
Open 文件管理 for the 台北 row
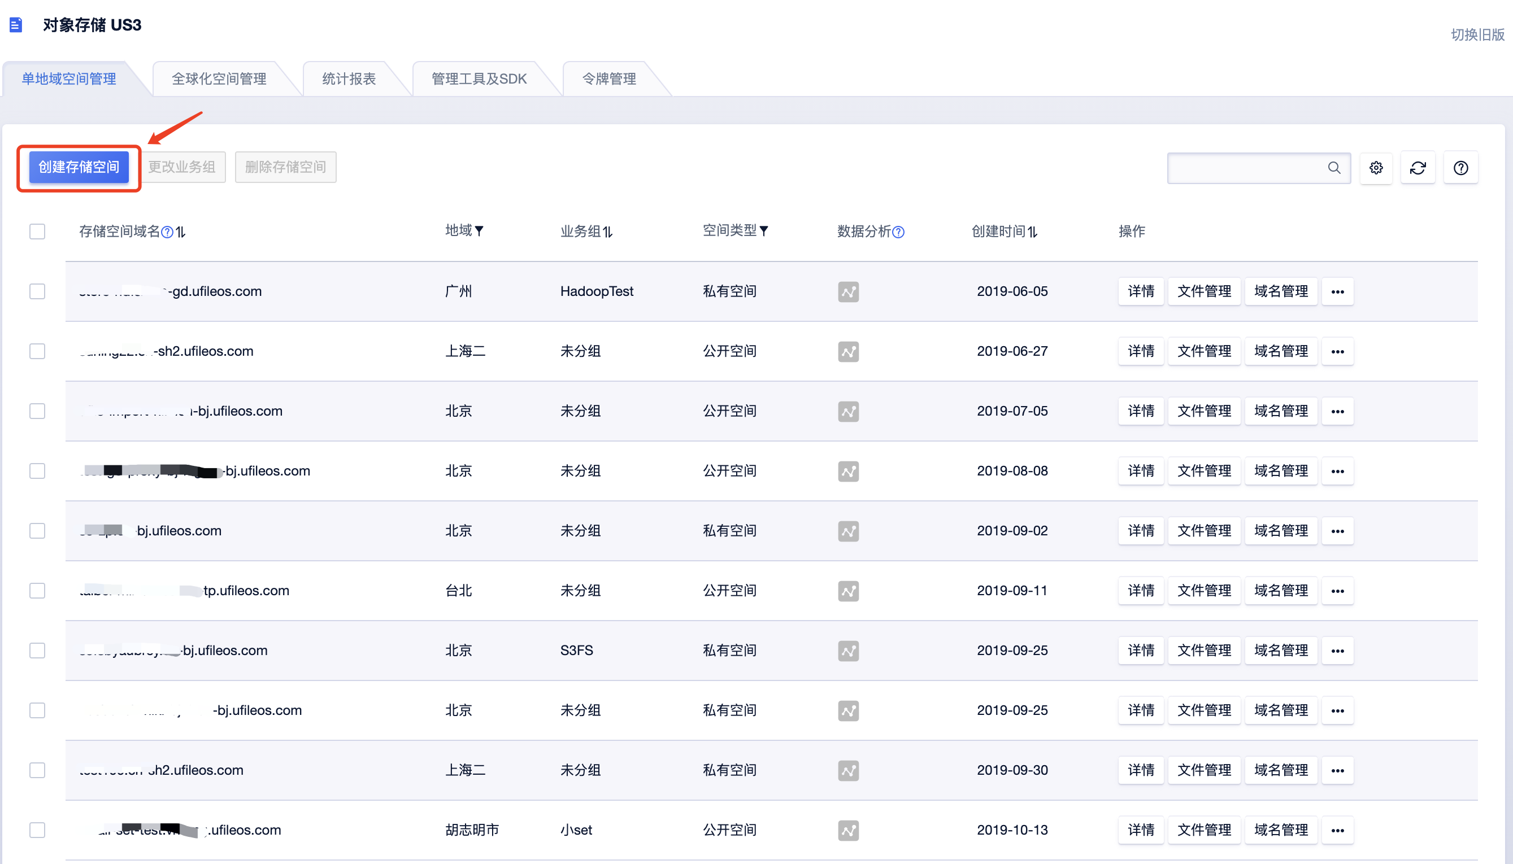pyautogui.click(x=1204, y=591)
